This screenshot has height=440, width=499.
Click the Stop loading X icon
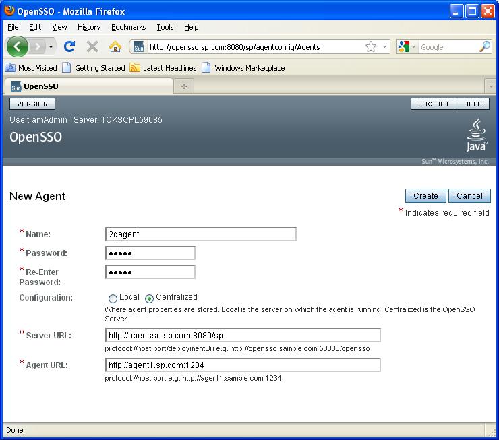coord(92,47)
